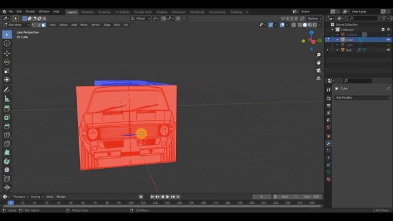Collapse the Collection in outliner
The height and width of the screenshot is (221, 393).
(x=333, y=29)
